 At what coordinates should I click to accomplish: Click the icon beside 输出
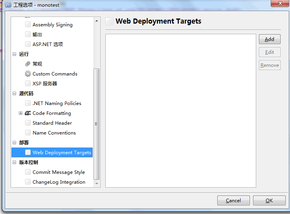click(x=28, y=34)
